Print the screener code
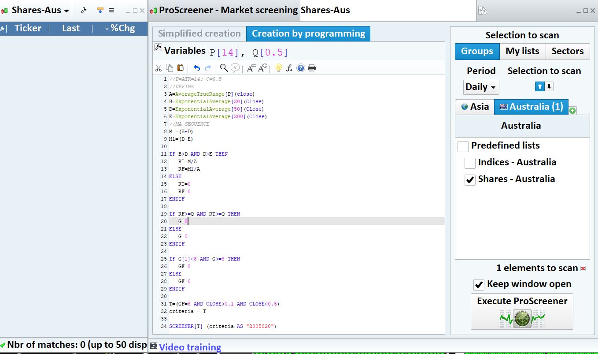Viewport: 598px width, 354px height. [x=312, y=68]
